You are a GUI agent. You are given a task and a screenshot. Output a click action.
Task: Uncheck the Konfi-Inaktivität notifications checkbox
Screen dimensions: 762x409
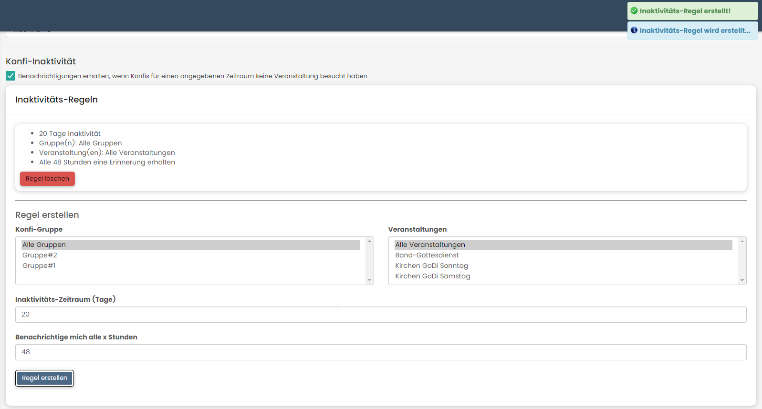click(x=10, y=76)
